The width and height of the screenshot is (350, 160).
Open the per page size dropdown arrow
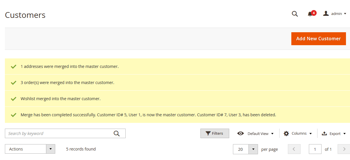253,149
